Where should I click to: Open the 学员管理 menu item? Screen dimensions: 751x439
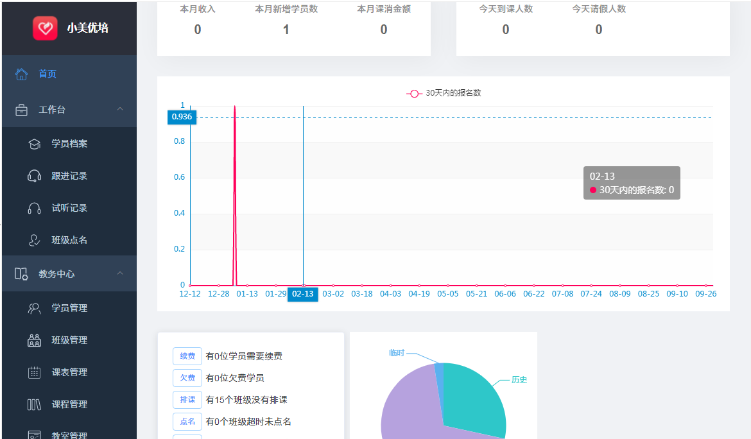pyautogui.click(x=69, y=309)
